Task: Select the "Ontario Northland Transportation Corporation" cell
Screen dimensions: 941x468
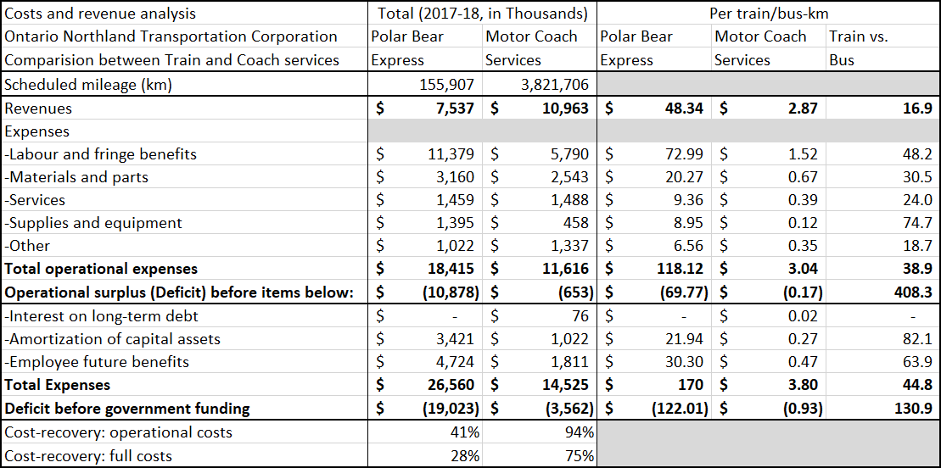Action: click(x=171, y=36)
